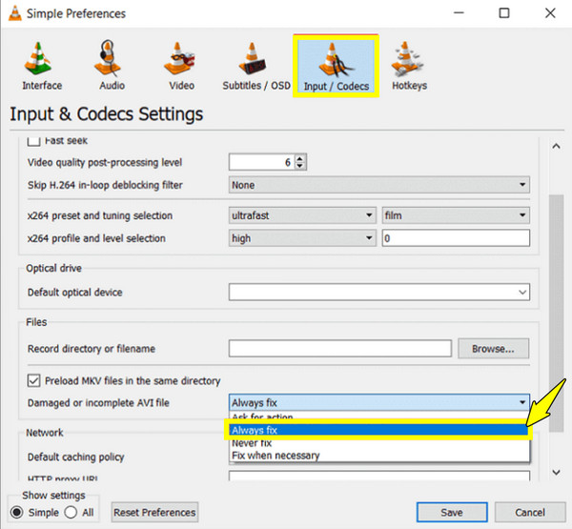Decrease video quality post-processing level
The height and width of the screenshot is (529, 572).
point(299,166)
